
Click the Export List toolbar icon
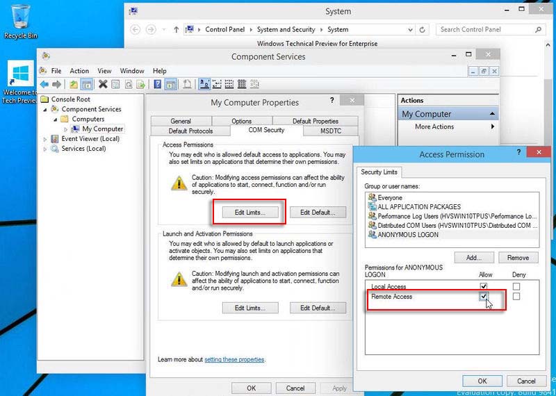coord(141,84)
